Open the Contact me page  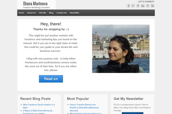(x=62, y=13)
